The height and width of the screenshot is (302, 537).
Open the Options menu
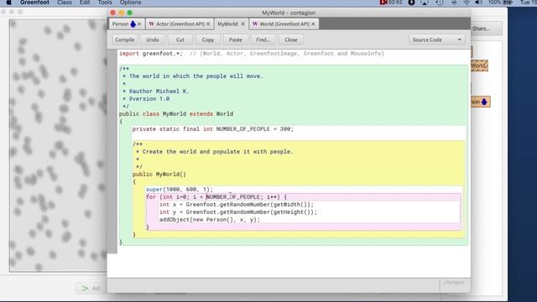[131, 3]
